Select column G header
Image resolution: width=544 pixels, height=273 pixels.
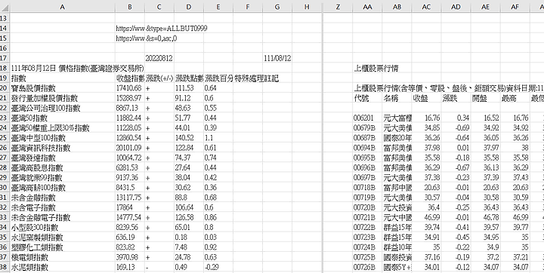tap(277, 6)
